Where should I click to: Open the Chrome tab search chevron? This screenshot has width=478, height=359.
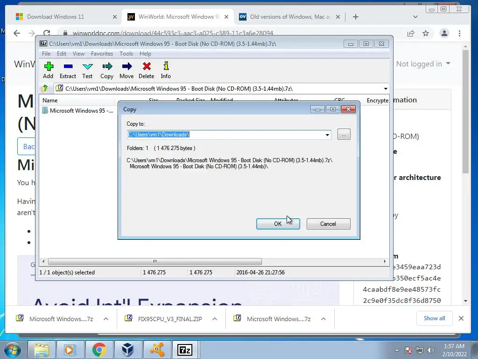(x=415, y=17)
